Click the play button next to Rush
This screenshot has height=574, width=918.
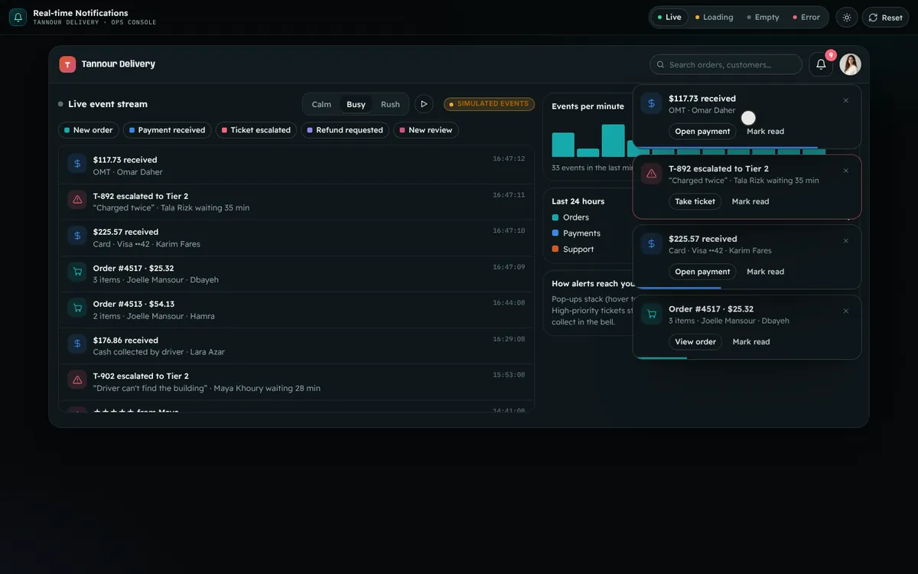(424, 104)
